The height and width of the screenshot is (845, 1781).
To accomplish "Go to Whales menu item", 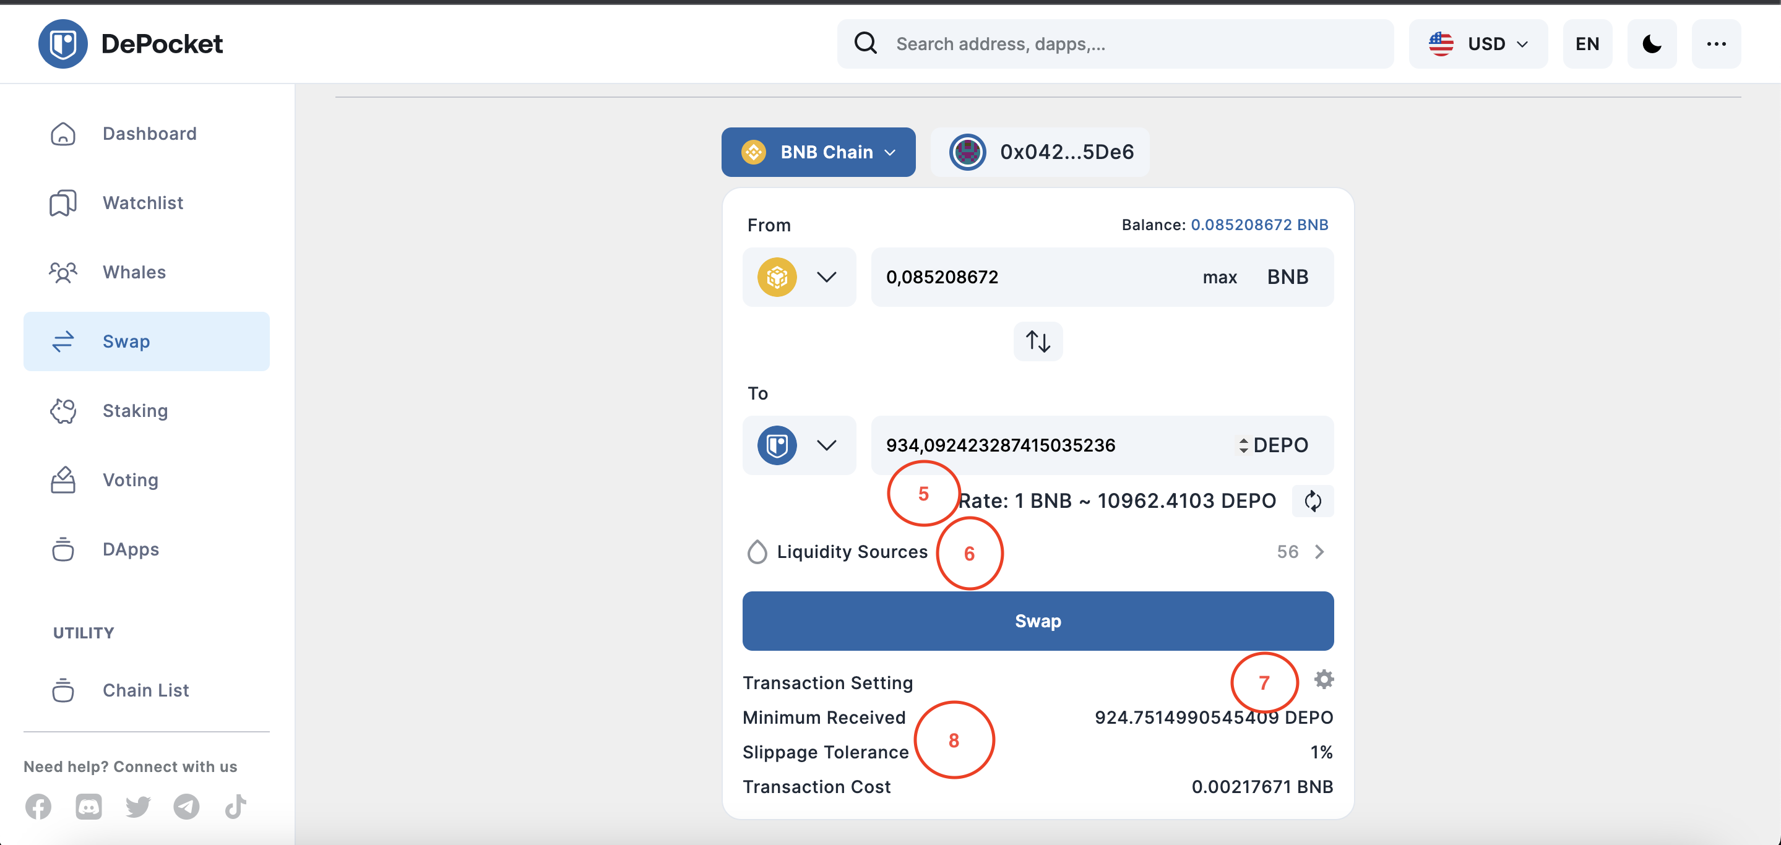I will (147, 272).
